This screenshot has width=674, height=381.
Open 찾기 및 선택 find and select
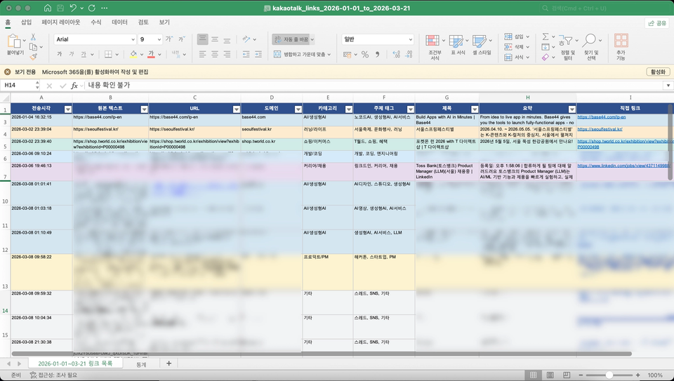point(591,47)
